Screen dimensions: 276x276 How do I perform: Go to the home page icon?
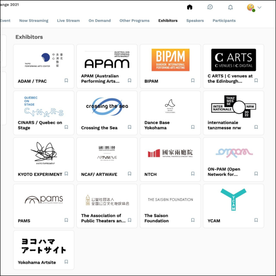coord(190,7)
